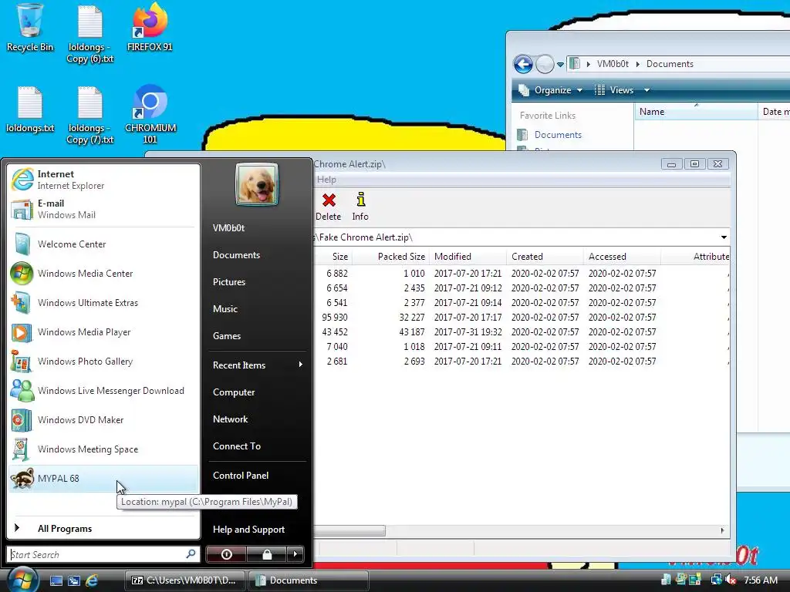Click Back button in Documents explorer window
Screen dimensions: 790x592
pos(524,64)
